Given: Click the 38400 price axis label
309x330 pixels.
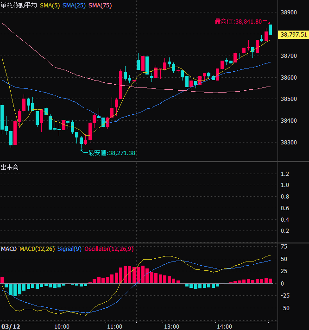Looking at the screenshot, I should 289,121.
